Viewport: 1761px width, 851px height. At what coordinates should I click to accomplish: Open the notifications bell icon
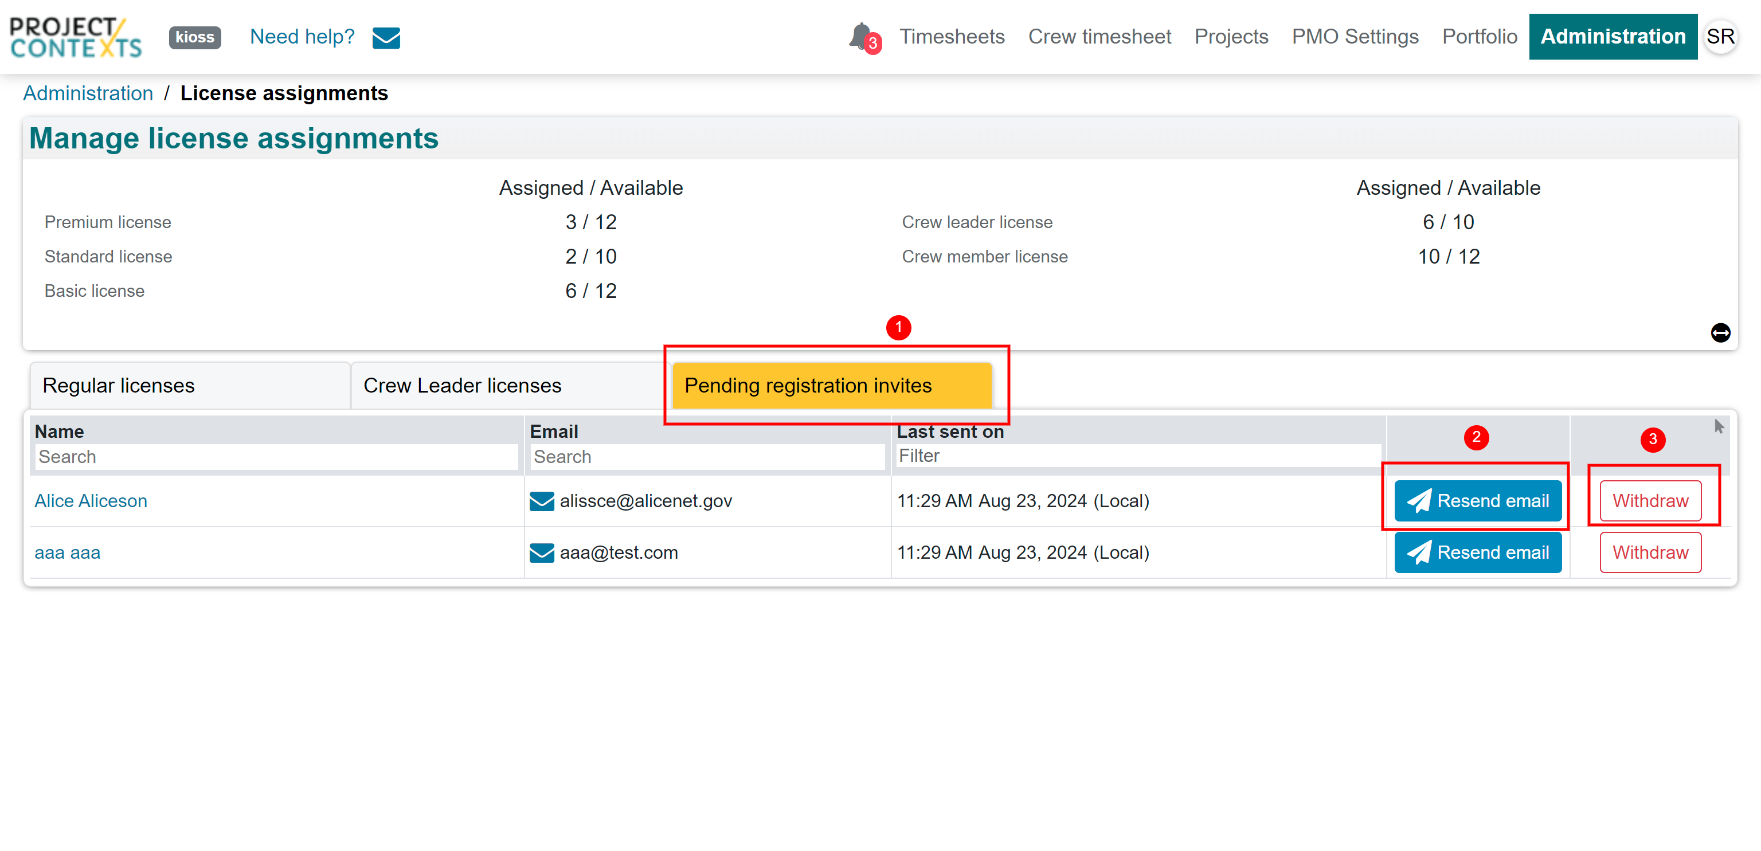tap(863, 37)
